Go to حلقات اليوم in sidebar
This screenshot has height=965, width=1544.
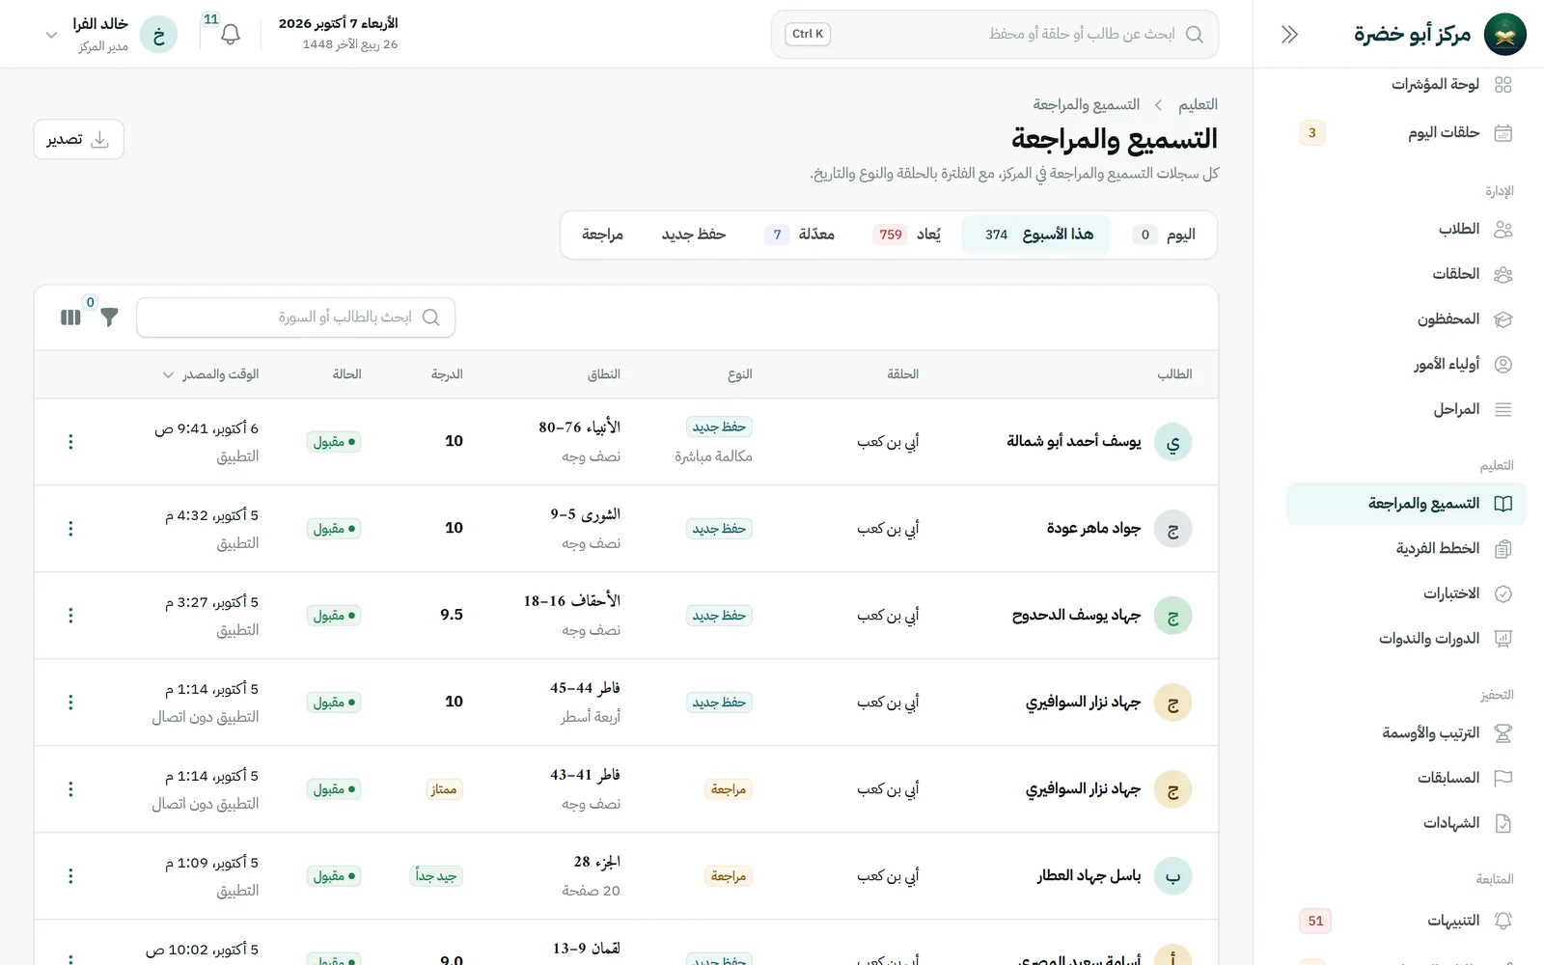click(1407, 133)
